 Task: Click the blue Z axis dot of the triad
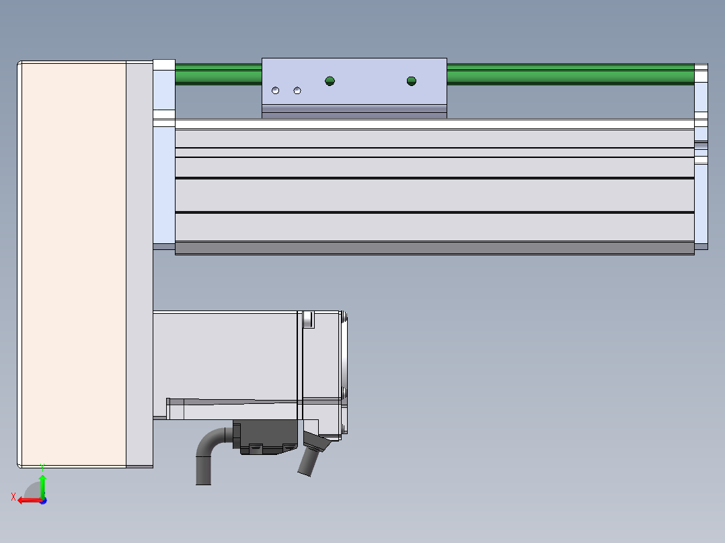(x=44, y=501)
